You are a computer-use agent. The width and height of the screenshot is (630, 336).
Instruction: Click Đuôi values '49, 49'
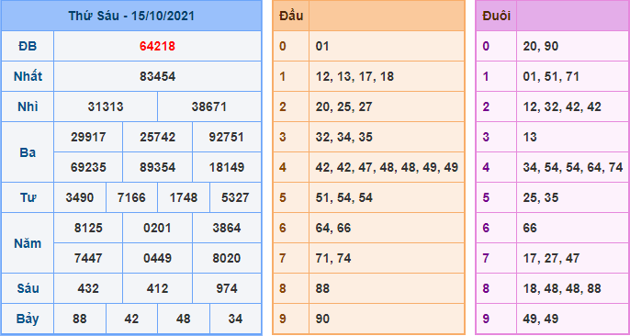[x=541, y=319]
